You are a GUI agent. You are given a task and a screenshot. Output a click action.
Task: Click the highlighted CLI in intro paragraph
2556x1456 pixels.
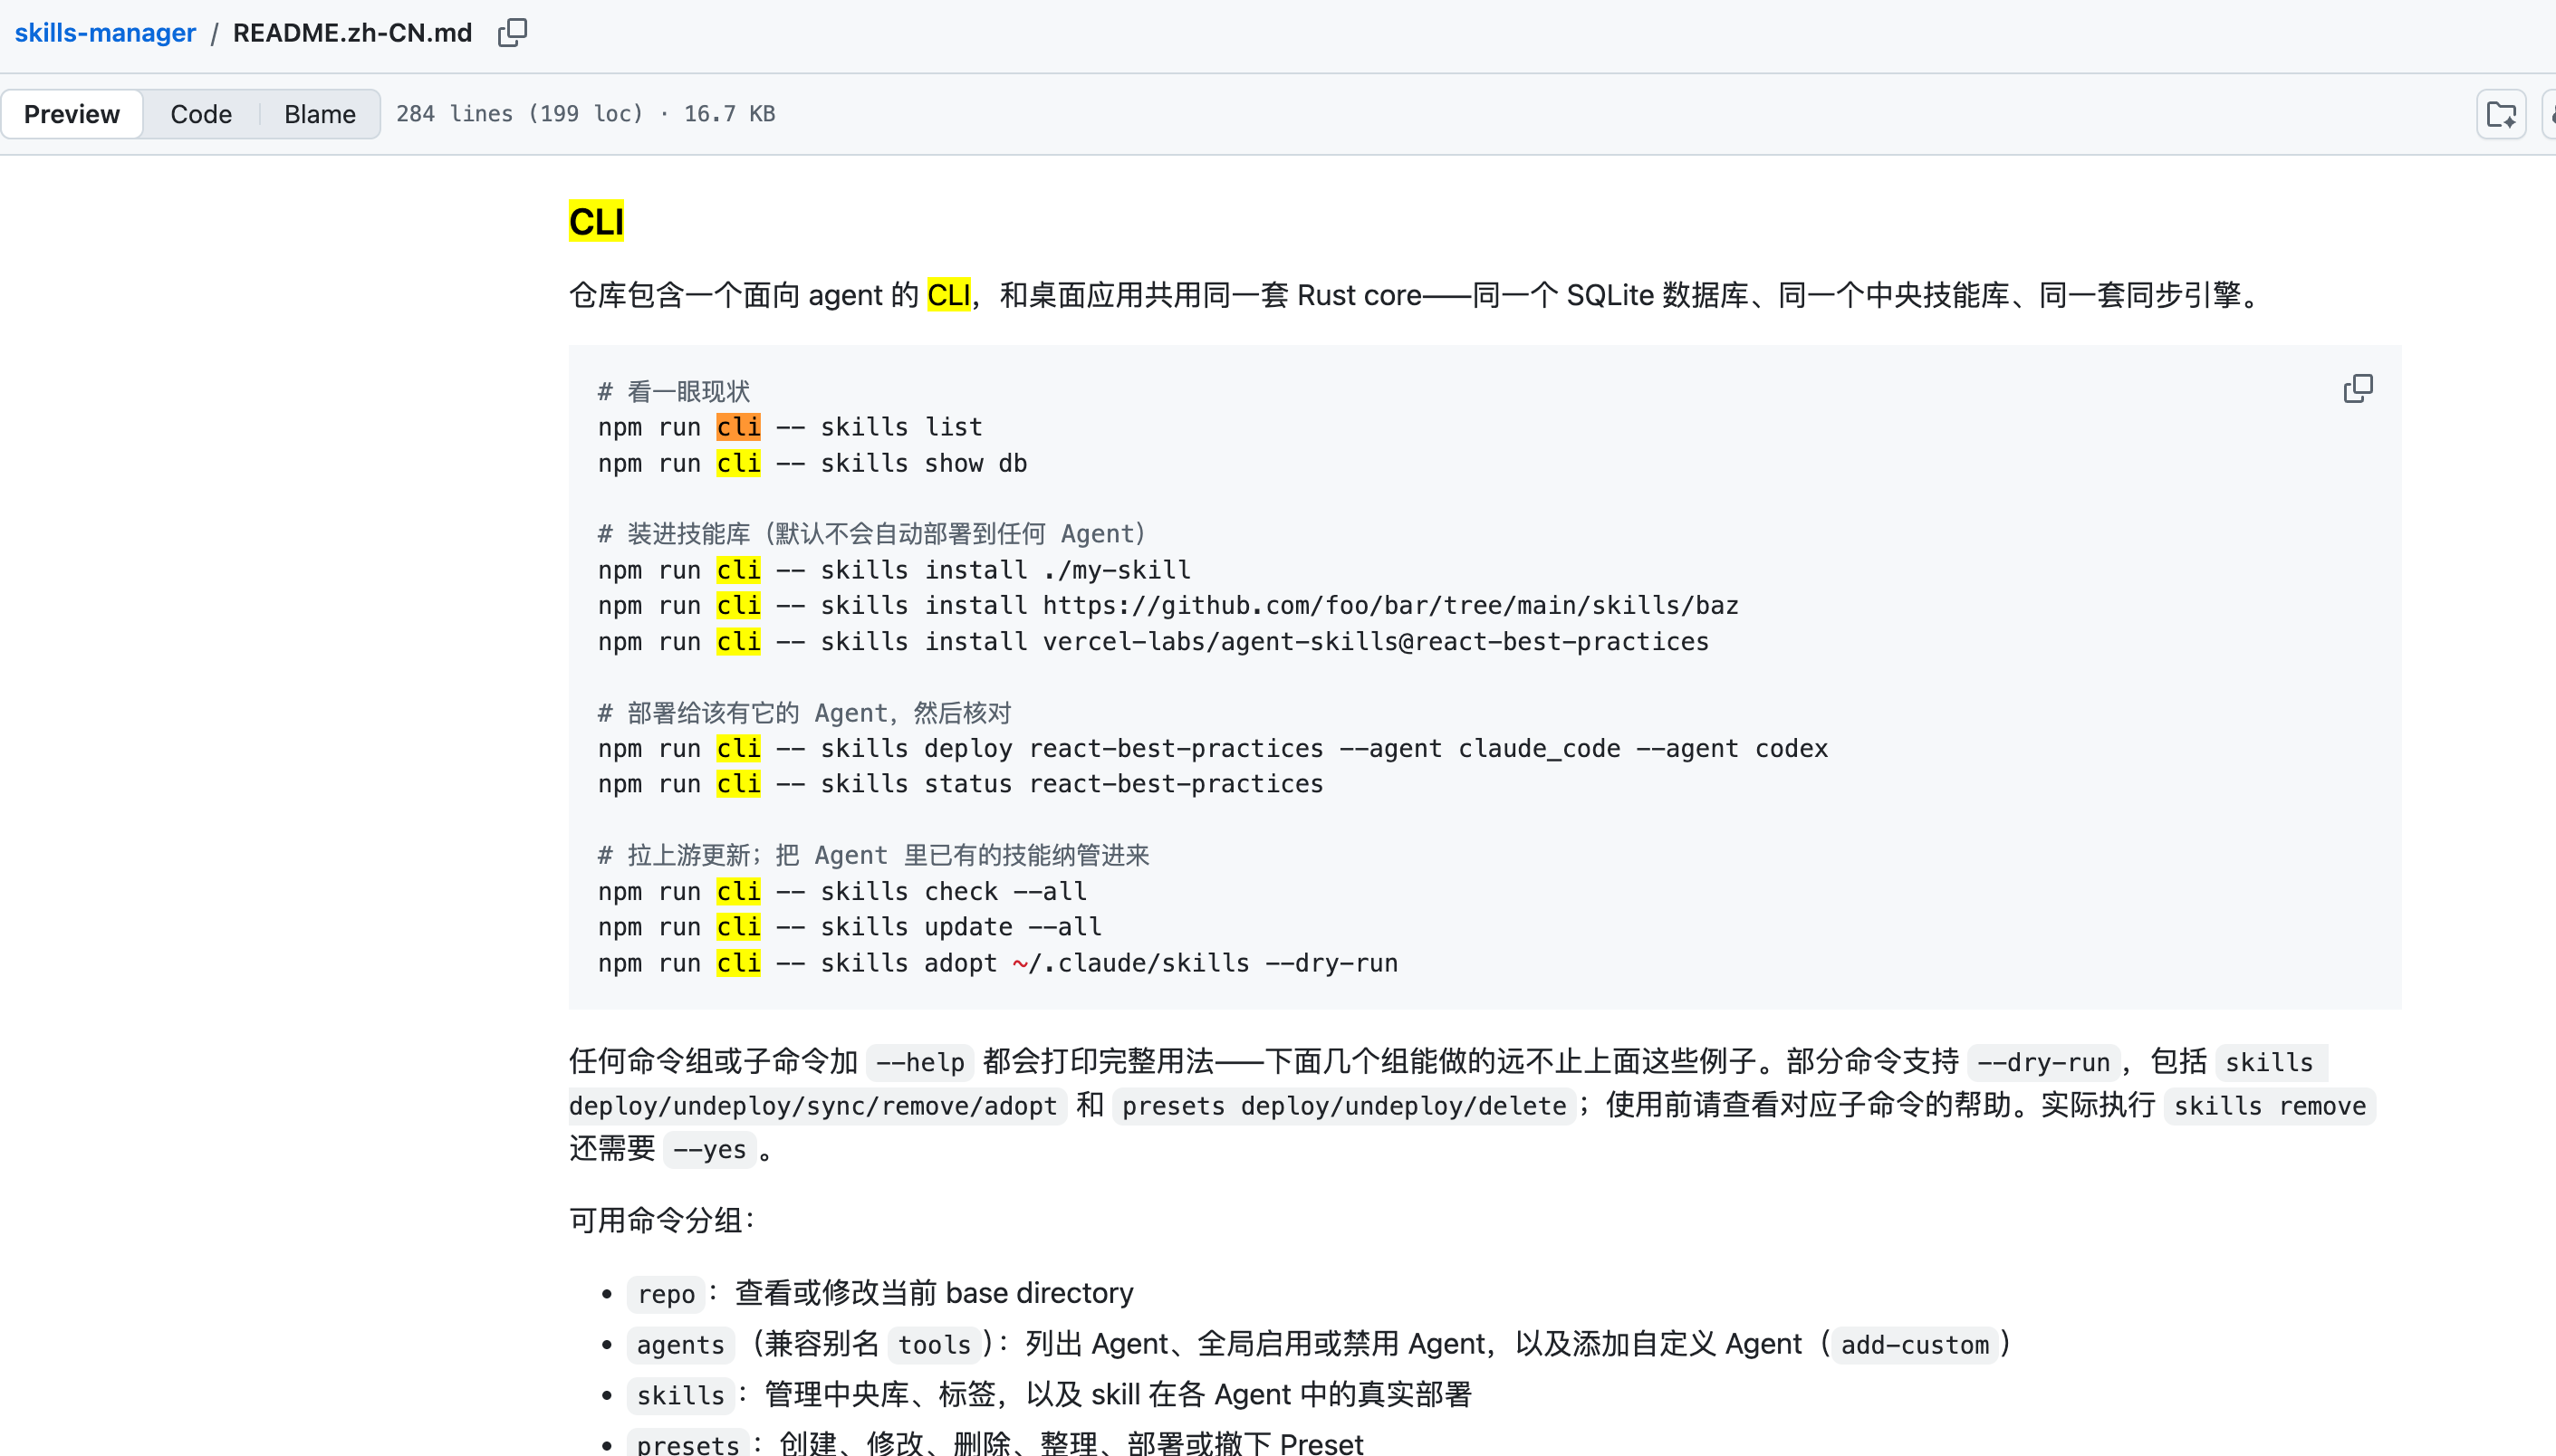[948, 295]
